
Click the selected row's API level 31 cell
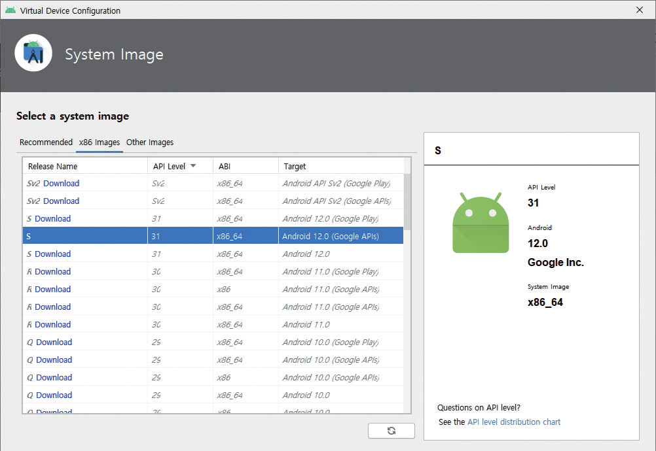pyautogui.click(x=180, y=236)
